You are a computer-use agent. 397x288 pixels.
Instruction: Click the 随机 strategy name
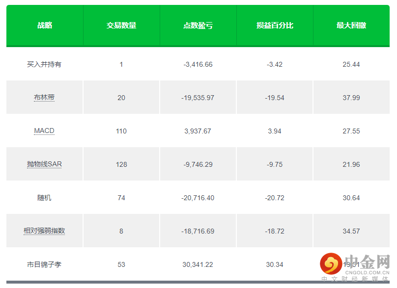click(x=44, y=198)
